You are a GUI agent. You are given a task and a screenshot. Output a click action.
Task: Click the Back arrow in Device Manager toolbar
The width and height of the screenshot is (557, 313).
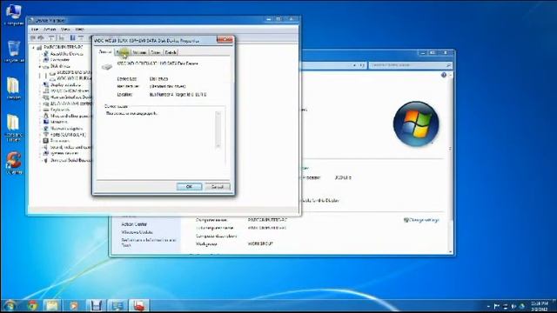(x=33, y=37)
